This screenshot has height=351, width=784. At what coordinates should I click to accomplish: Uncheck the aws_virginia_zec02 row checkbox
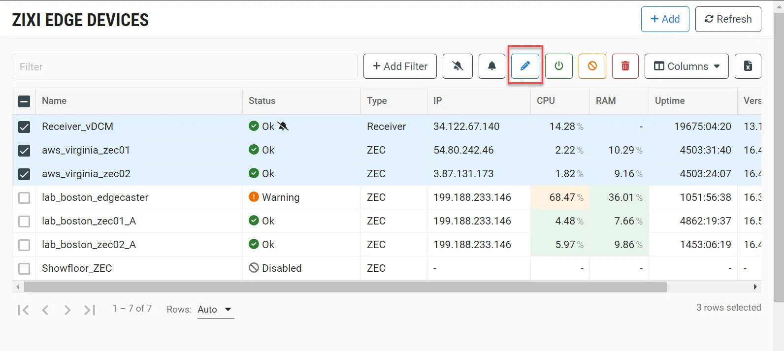click(24, 174)
